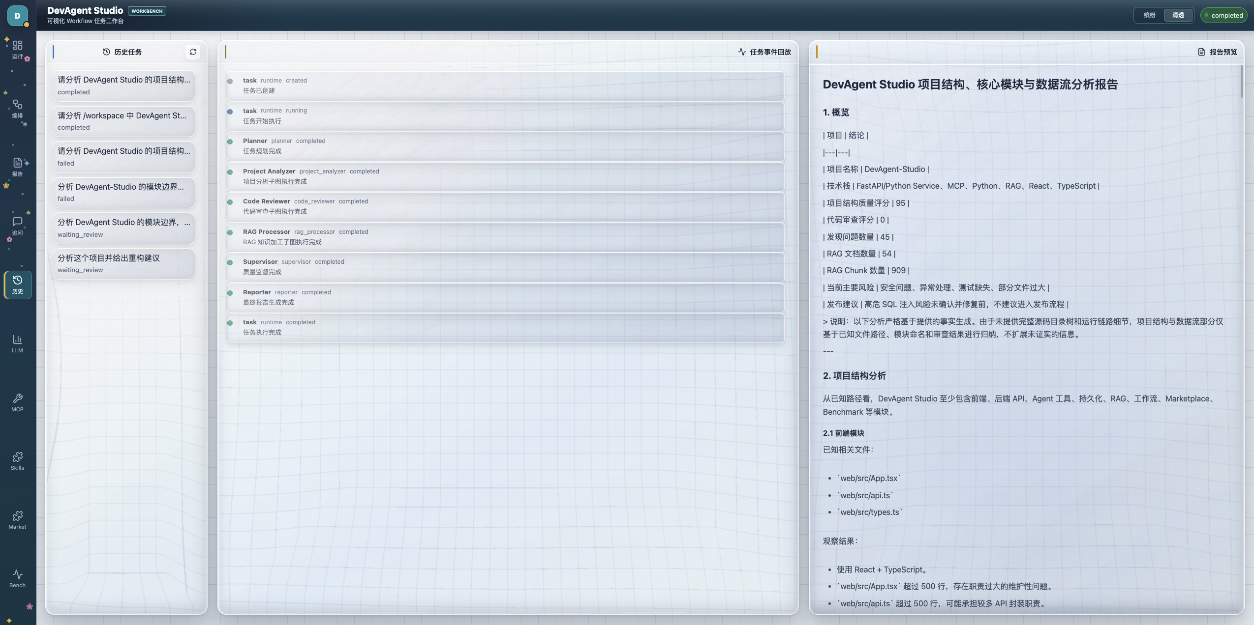The width and height of the screenshot is (1254, 625).
Task: Switch theme to 缤纷
Action: tap(1149, 15)
